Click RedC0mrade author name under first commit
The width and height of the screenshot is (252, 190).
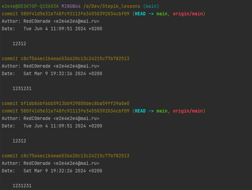(37, 21)
